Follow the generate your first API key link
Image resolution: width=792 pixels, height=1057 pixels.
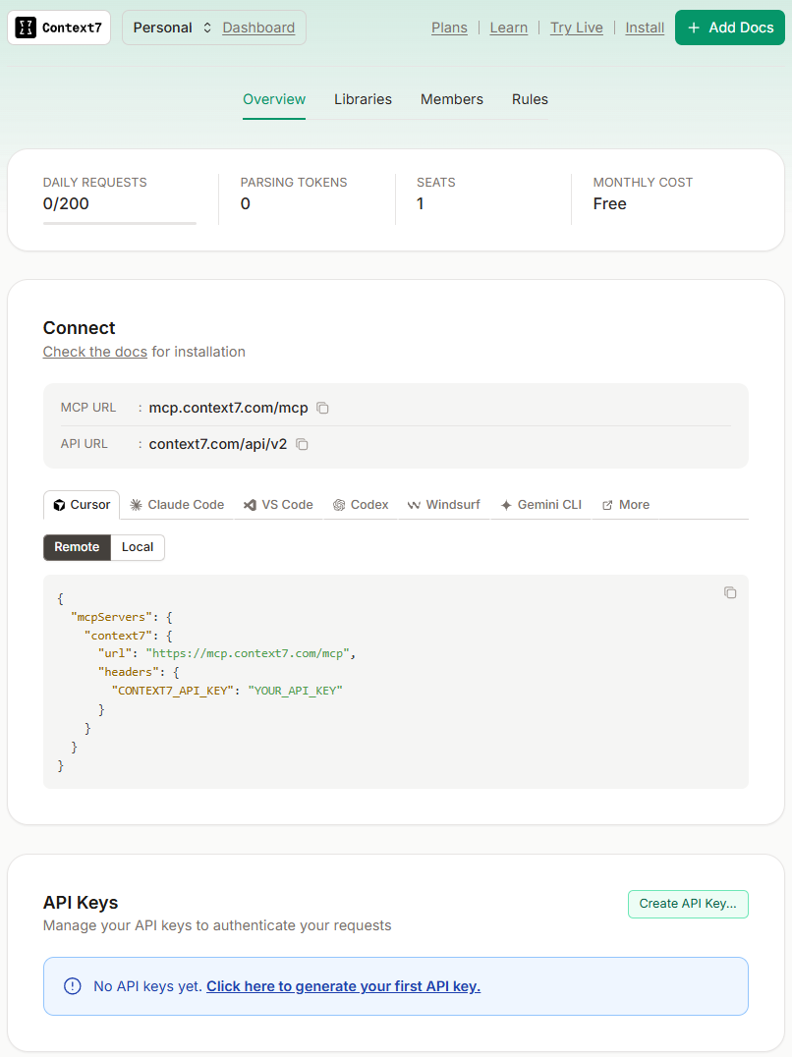coord(343,986)
